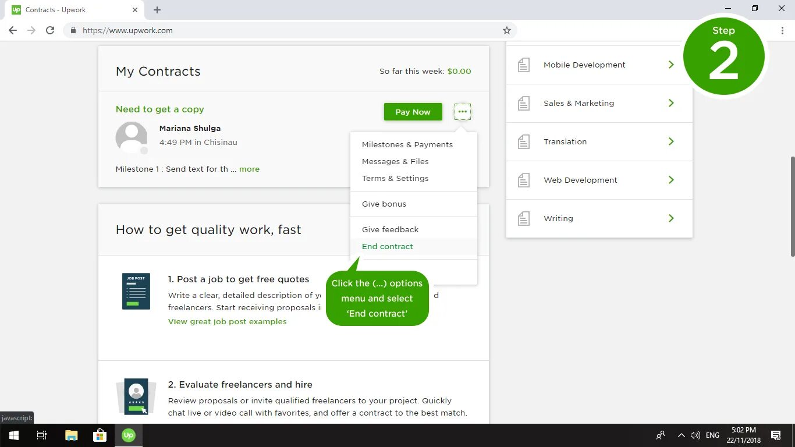Click the volume speaker icon
Image resolution: width=795 pixels, height=447 pixels.
(x=695, y=435)
